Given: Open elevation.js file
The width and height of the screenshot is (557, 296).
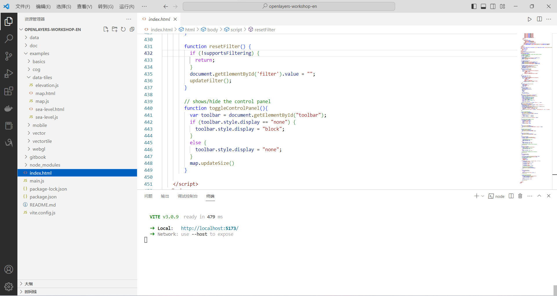Looking at the screenshot, I should pyautogui.click(x=77, y=85).
